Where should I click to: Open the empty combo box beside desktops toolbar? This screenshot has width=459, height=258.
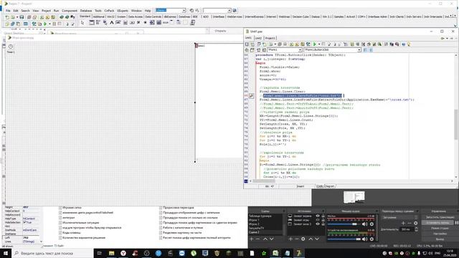[217, 11]
